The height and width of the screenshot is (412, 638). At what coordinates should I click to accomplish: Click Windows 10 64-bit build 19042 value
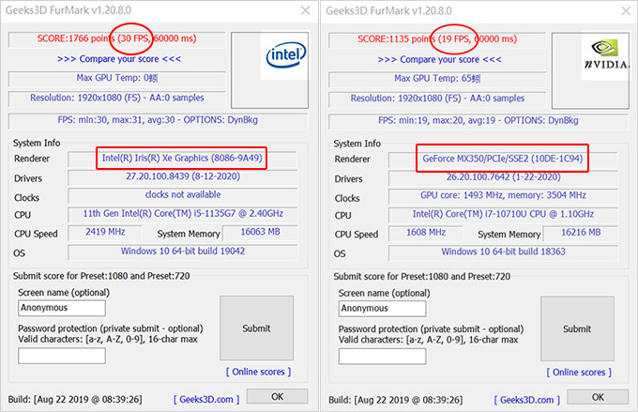coord(183,252)
